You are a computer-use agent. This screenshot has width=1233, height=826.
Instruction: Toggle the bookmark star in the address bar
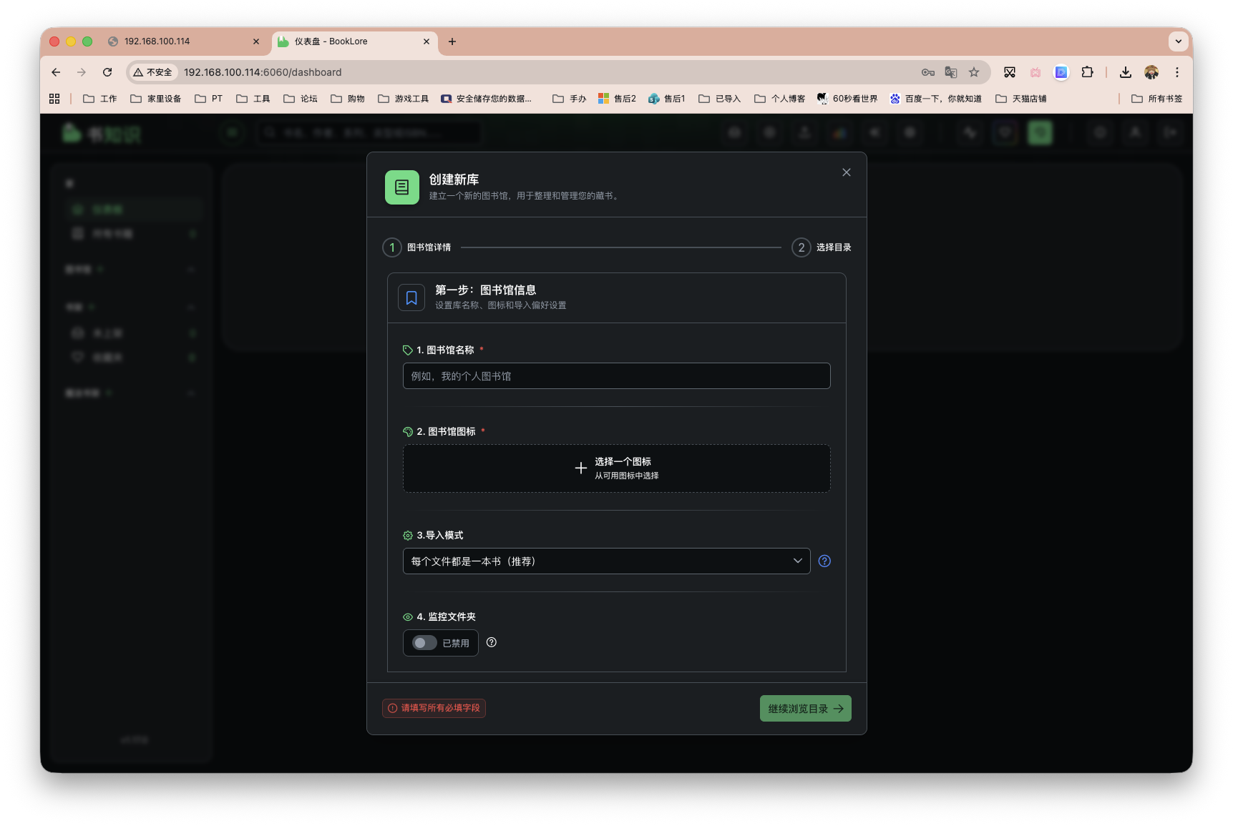coord(974,72)
